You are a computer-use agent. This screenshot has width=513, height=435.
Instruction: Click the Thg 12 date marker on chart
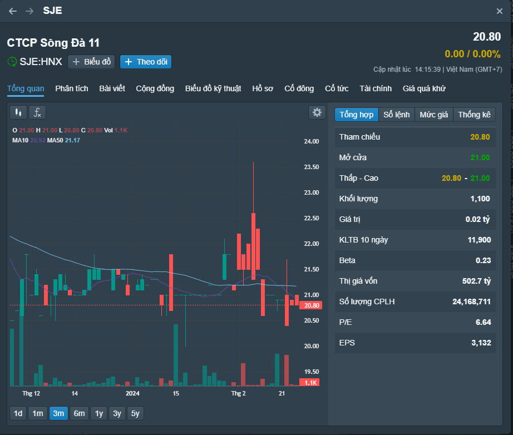pyautogui.click(x=31, y=393)
